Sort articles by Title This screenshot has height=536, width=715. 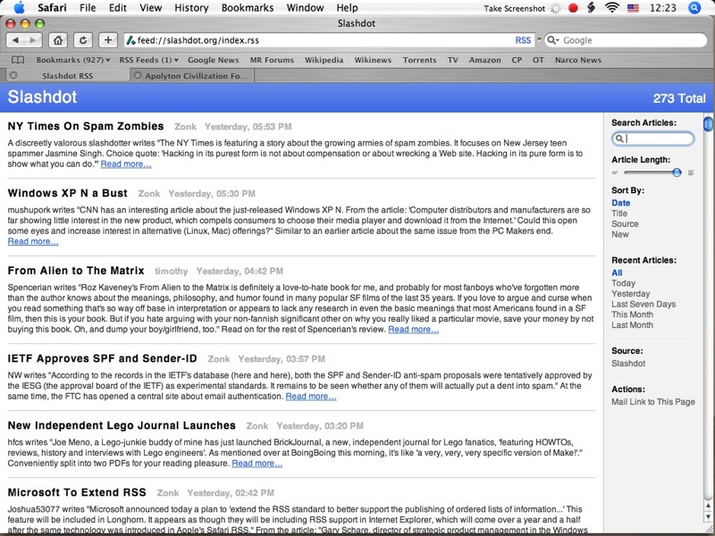[619, 214]
